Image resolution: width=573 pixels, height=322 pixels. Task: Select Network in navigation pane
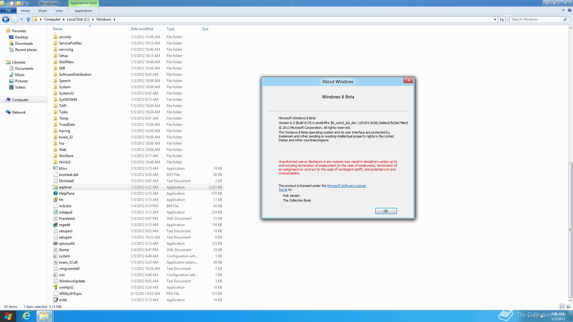tap(19, 112)
